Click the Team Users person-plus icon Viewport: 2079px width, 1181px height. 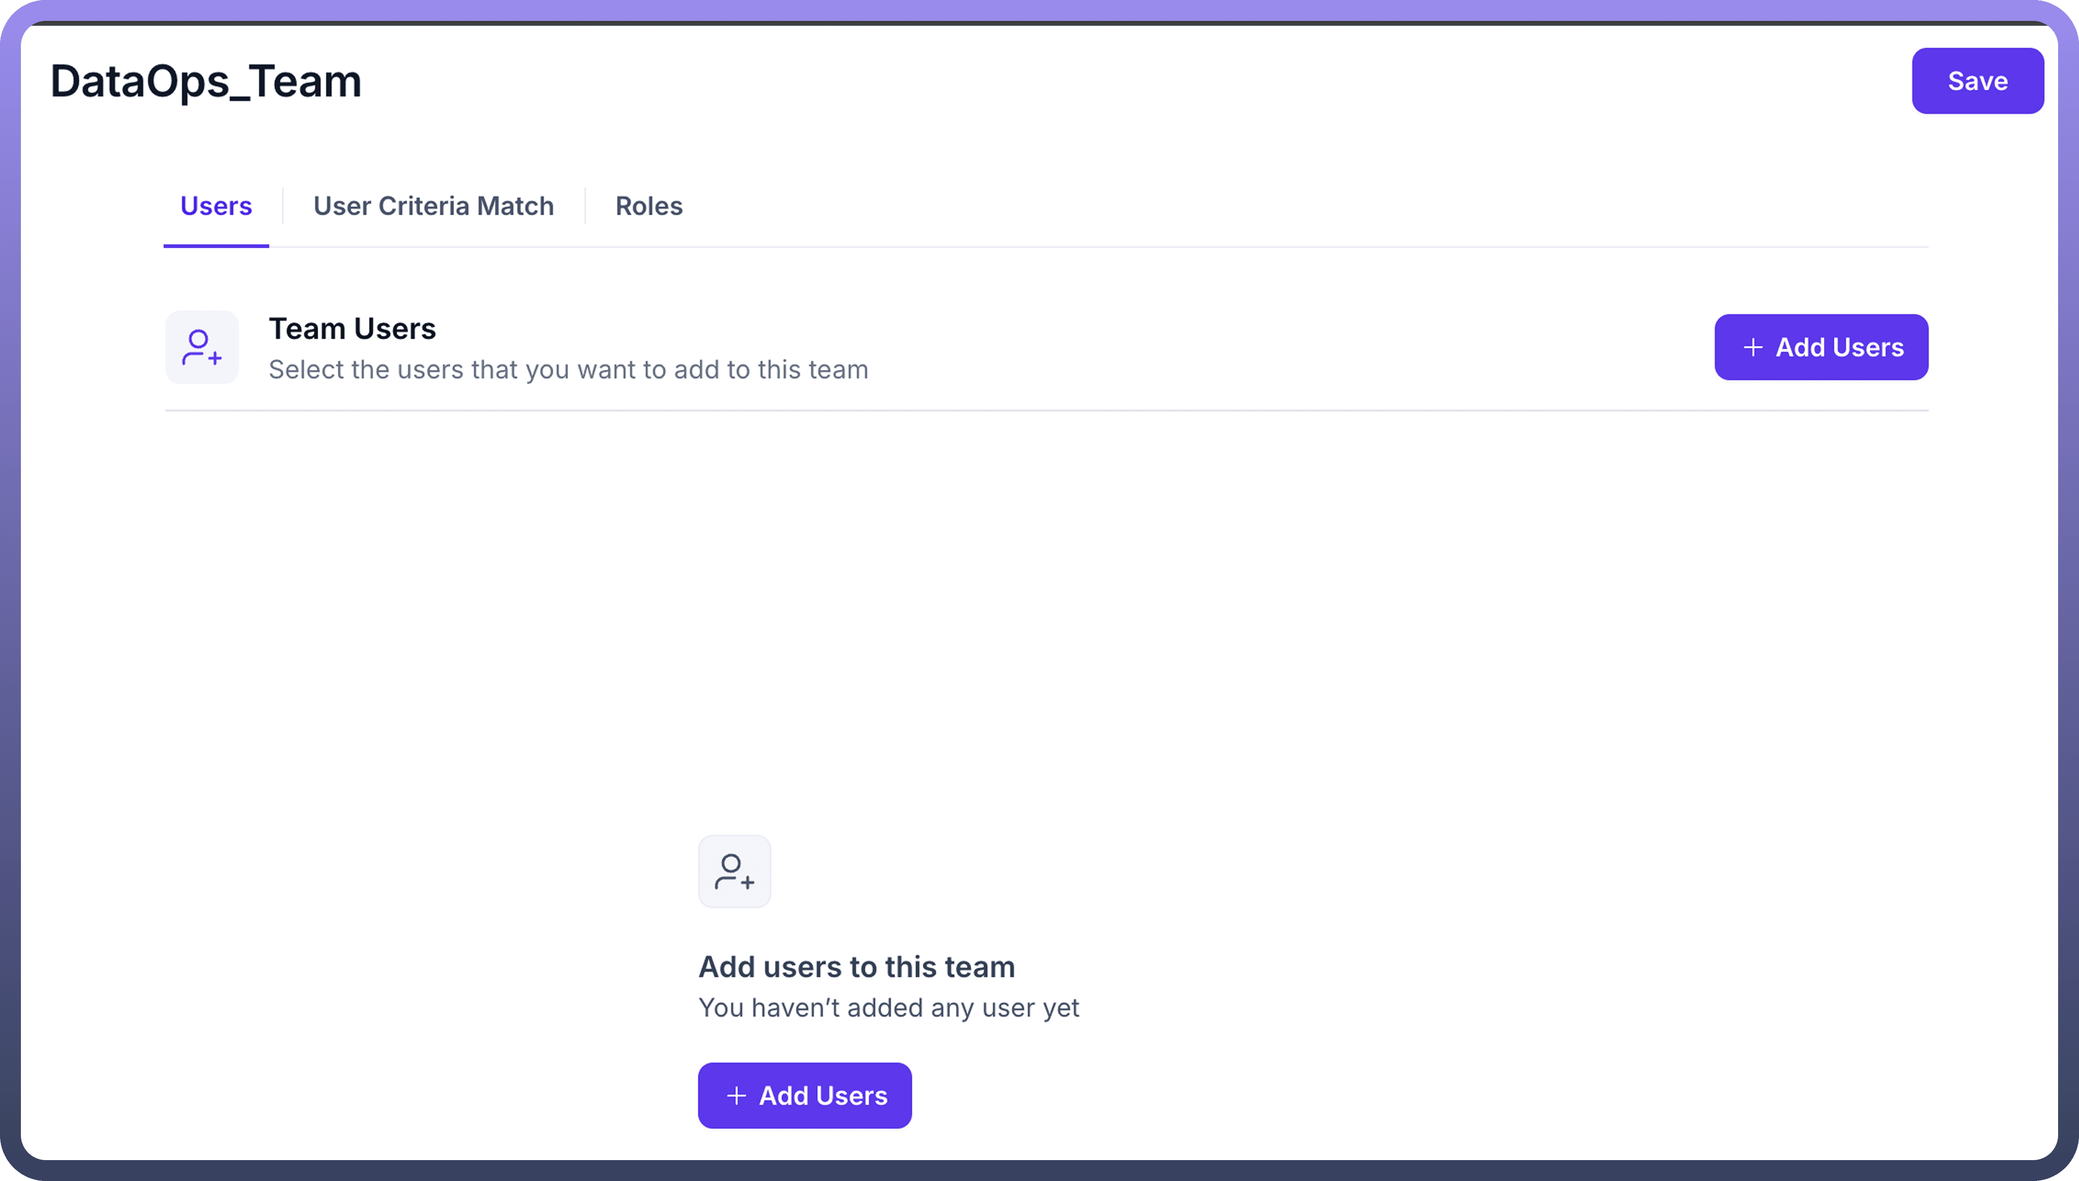pyautogui.click(x=202, y=347)
